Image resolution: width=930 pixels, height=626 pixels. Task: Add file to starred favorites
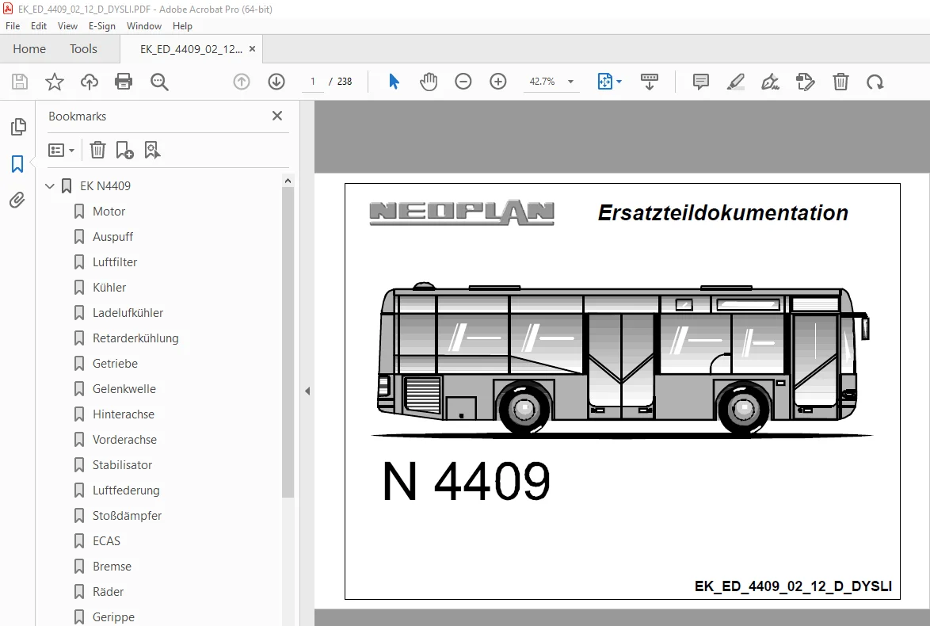pyautogui.click(x=55, y=82)
